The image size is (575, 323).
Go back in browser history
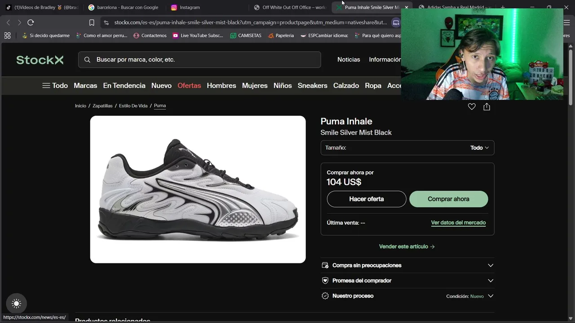pyautogui.click(x=8, y=22)
